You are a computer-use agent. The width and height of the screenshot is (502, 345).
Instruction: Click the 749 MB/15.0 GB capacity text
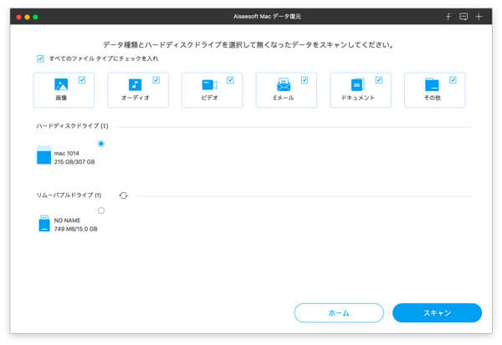point(75,229)
